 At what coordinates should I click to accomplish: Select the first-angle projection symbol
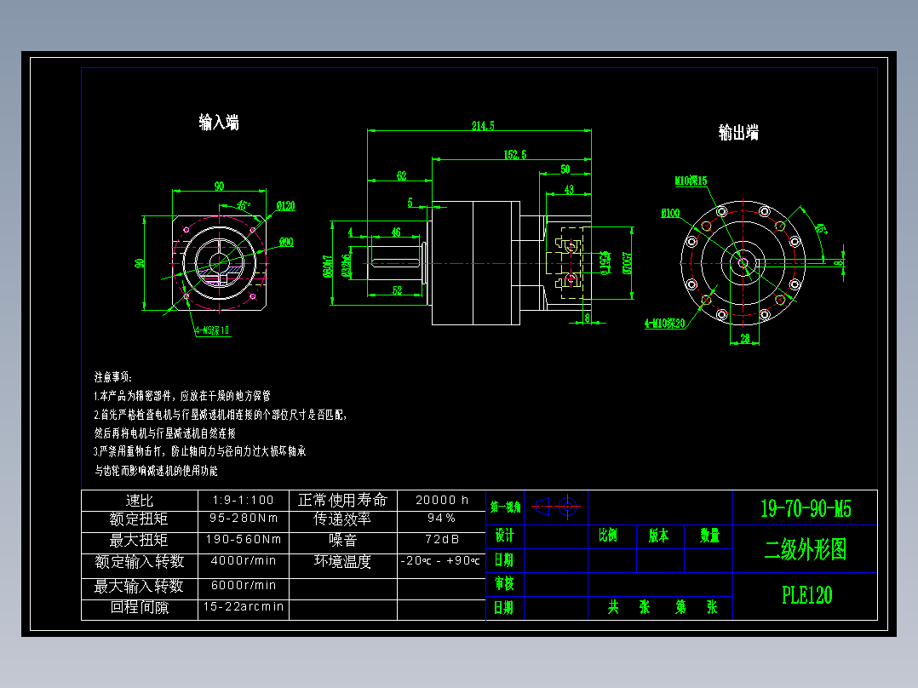(x=554, y=504)
